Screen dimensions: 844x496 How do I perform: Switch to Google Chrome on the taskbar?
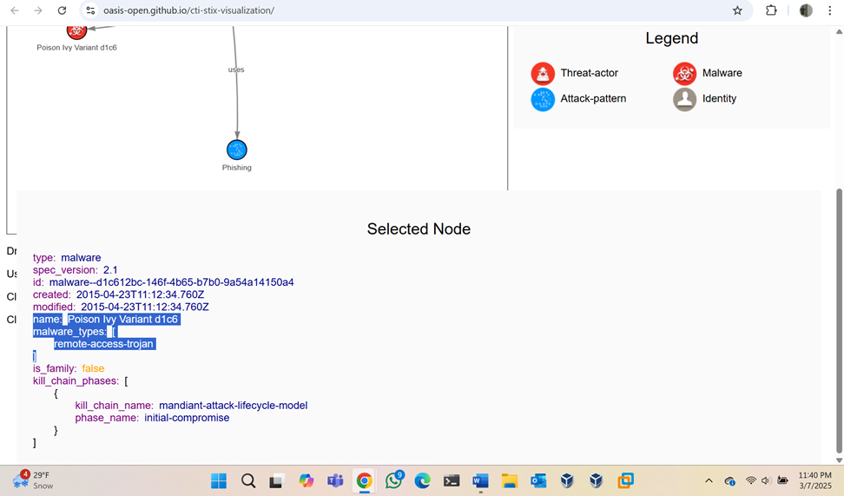point(365,480)
